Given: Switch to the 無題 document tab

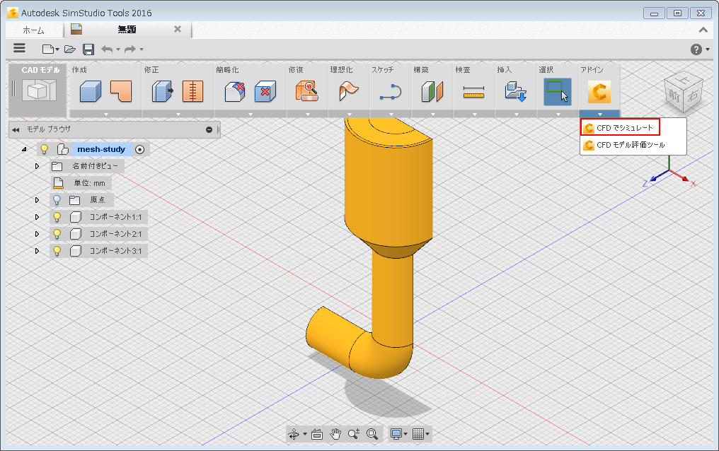Looking at the screenshot, I should [127, 30].
